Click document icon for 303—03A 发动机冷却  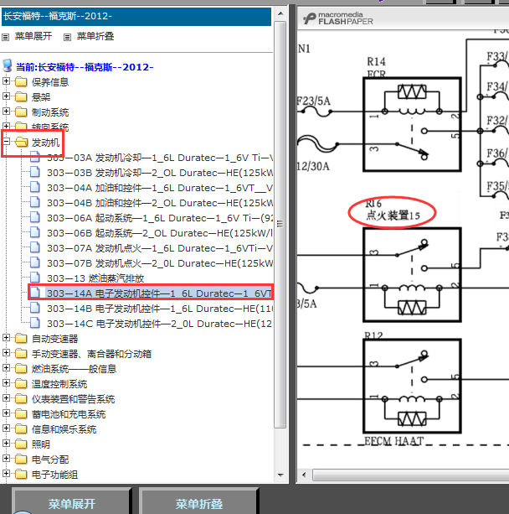tap(35, 157)
